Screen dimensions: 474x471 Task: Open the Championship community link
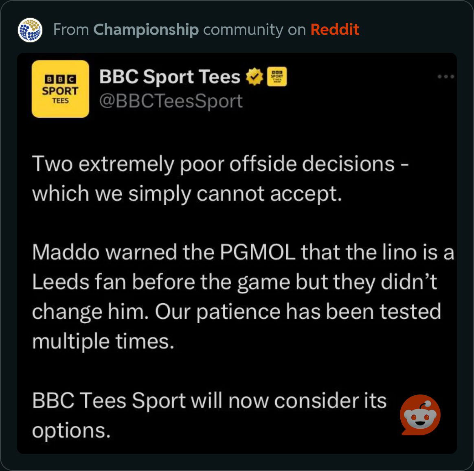[x=146, y=30]
